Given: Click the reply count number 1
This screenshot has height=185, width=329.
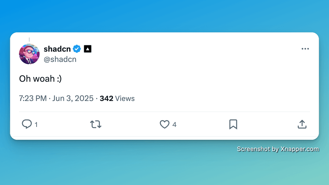Looking at the screenshot, I should pyautogui.click(x=36, y=125).
